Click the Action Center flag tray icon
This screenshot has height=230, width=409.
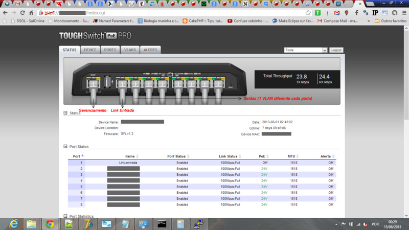coord(343,224)
